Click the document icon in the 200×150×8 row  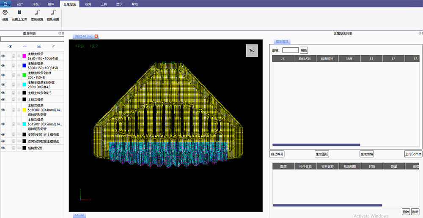tap(14, 75)
